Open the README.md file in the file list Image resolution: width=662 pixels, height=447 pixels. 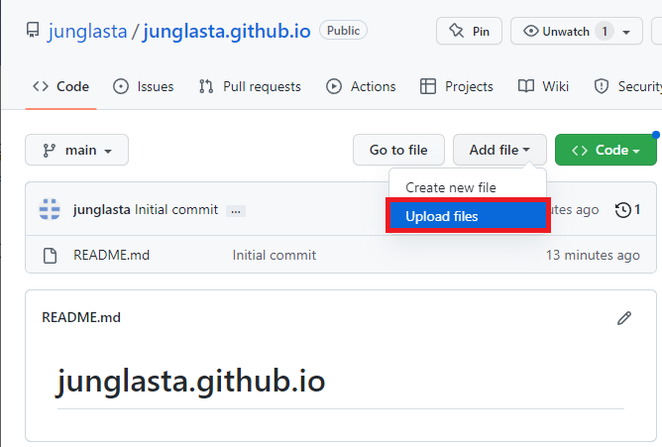[x=111, y=255]
